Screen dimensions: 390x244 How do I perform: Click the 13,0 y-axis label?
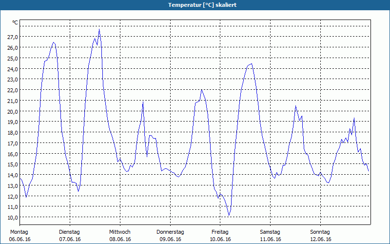coord(13,186)
